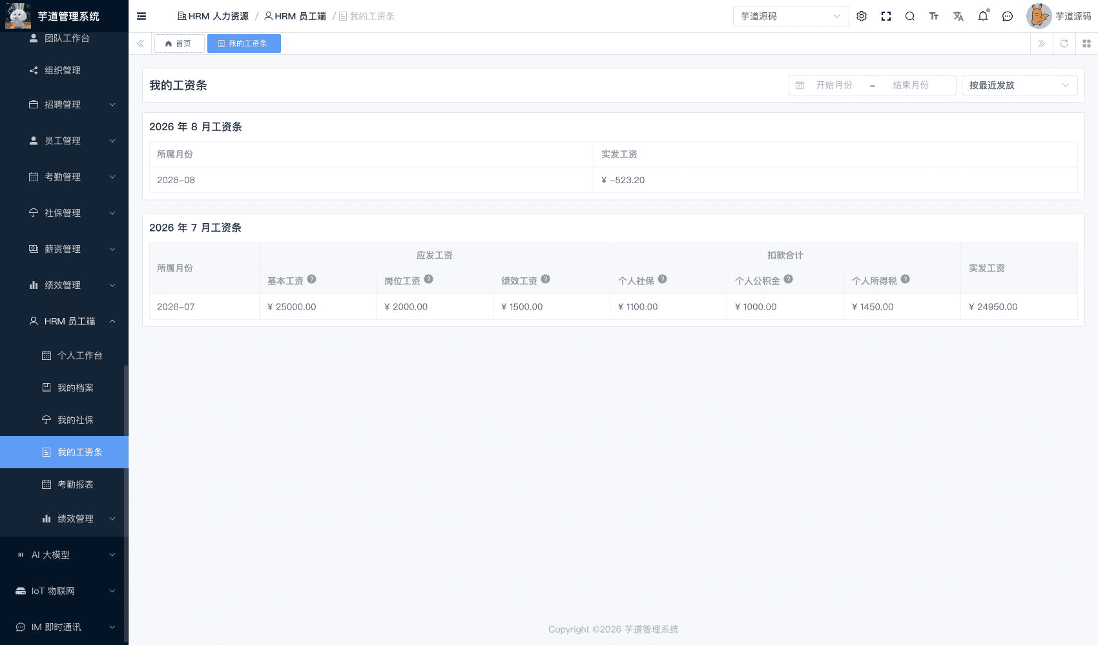Show help for 岗位工资 column
Screen dimensions: 1098x645
(x=429, y=279)
